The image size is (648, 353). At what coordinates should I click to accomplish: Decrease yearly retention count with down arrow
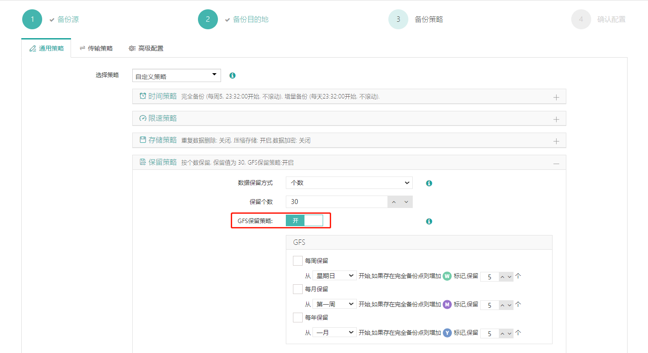coord(510,333)
